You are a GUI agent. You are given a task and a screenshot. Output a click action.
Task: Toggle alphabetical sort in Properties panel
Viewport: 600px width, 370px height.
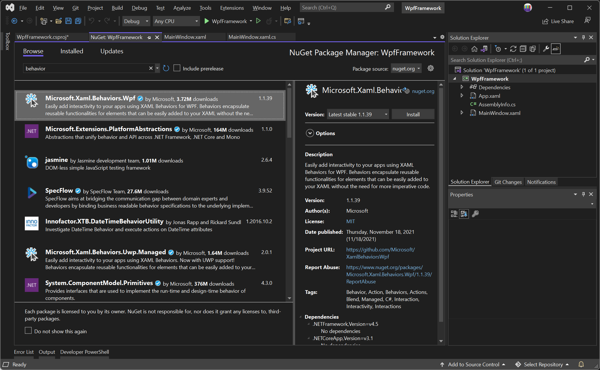click(x=464, y=214)
